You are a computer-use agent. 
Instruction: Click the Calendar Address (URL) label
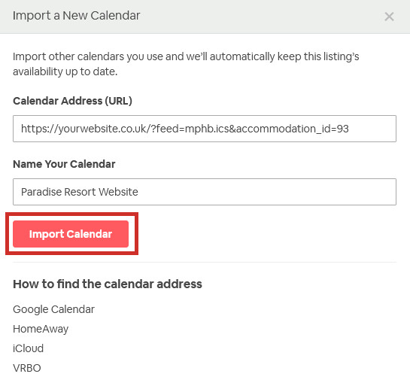click(72, 101)
